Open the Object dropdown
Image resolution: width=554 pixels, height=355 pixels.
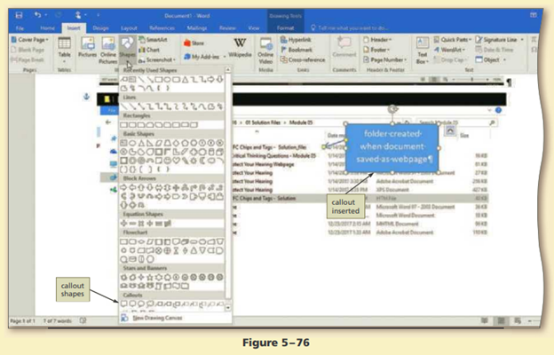click(x=490, y=59)
